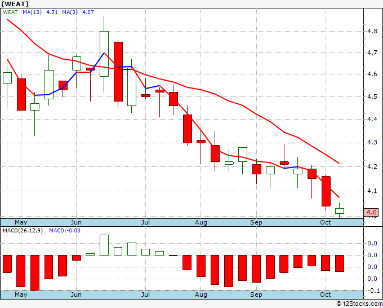Click Oct on the MACD panel date axis

pos(326,294)
